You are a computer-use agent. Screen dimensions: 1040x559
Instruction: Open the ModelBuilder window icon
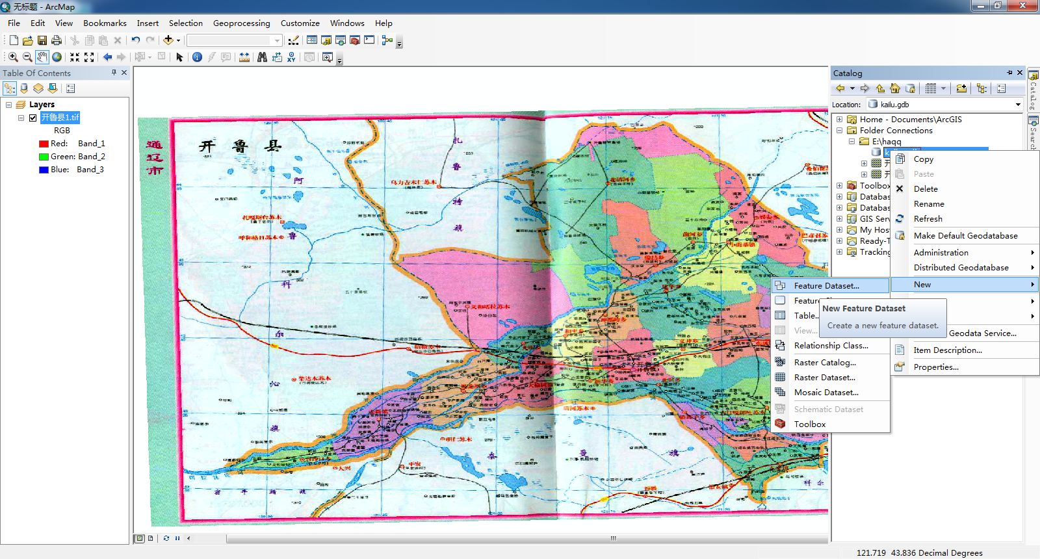387,40
